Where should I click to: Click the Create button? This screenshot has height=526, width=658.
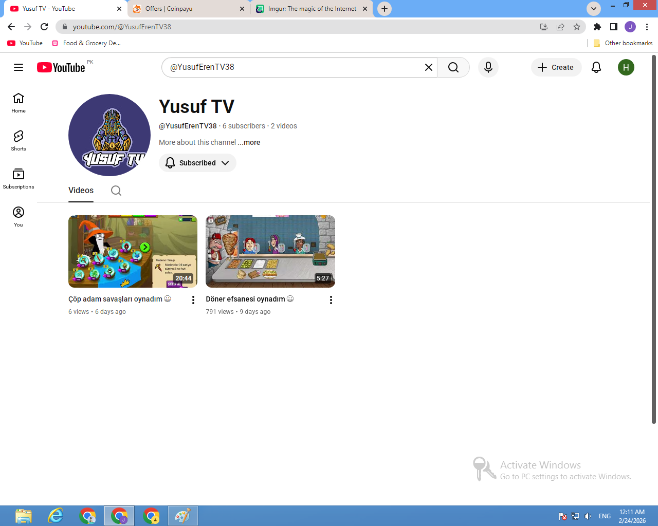[556, 67]
